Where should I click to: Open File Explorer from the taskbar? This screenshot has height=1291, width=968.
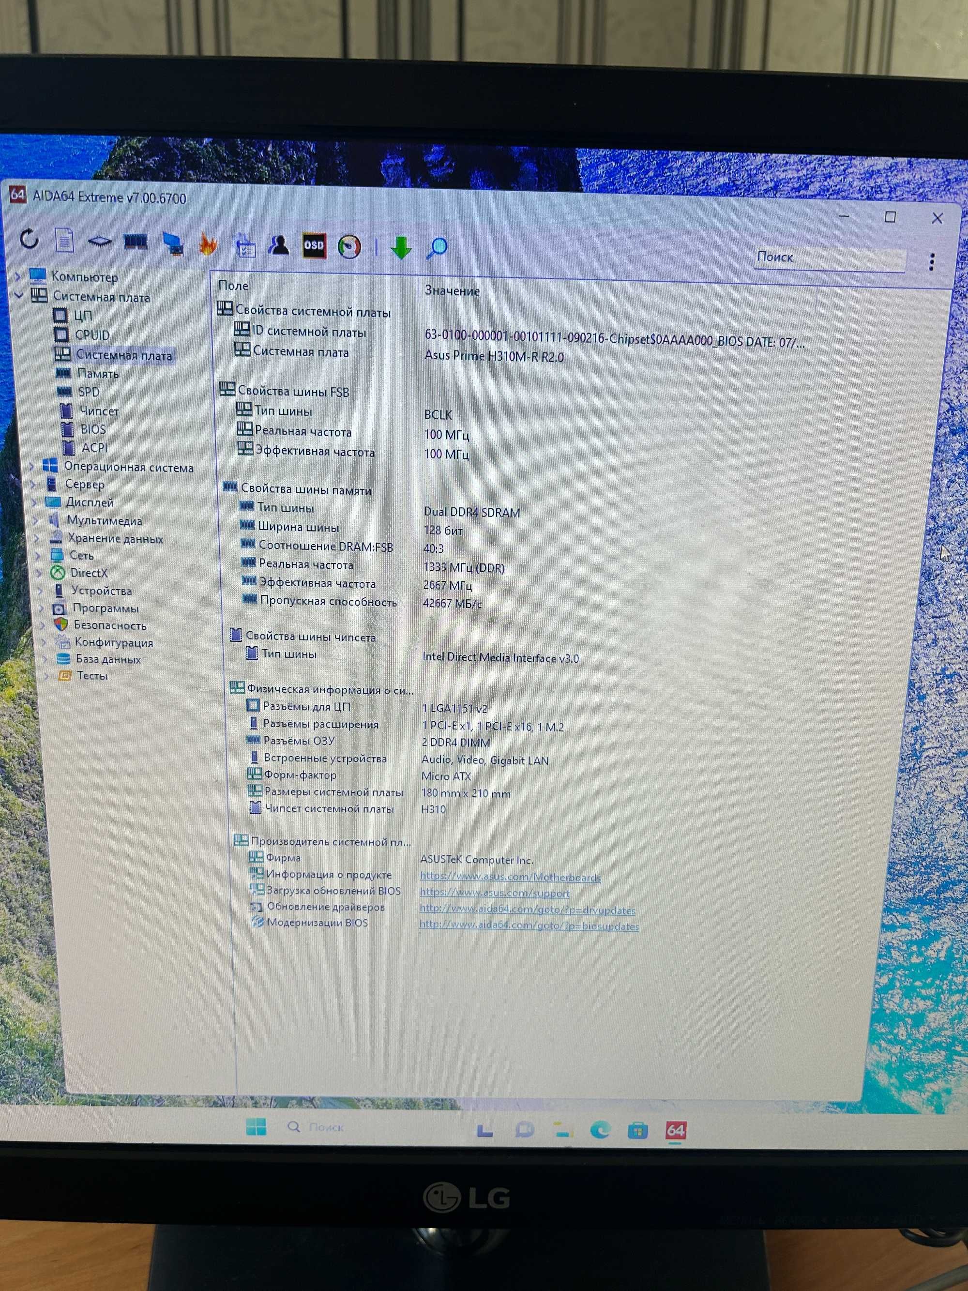click(x=562, y=1130)
